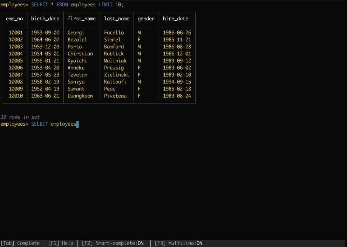Select emp_no cell 10009
Image resolution: width=347 pixels, height=247 pixels.
point(16,89)
